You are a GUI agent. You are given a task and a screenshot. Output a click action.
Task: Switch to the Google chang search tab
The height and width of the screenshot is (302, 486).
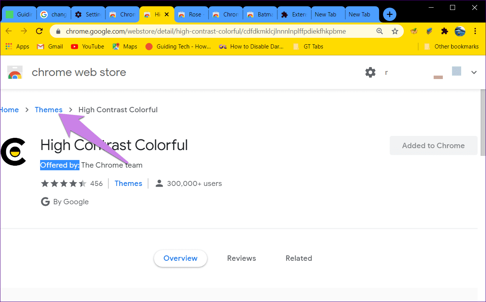coord(53,15)
